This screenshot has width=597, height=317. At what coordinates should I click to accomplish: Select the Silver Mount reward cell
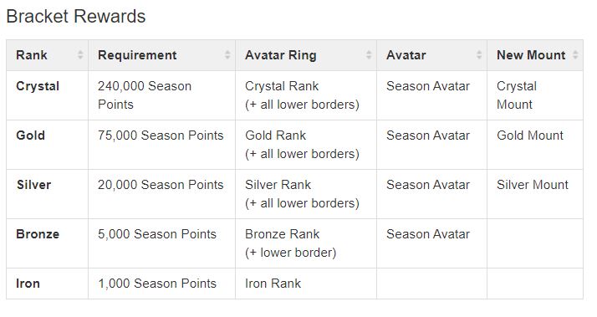pos(535,194)
